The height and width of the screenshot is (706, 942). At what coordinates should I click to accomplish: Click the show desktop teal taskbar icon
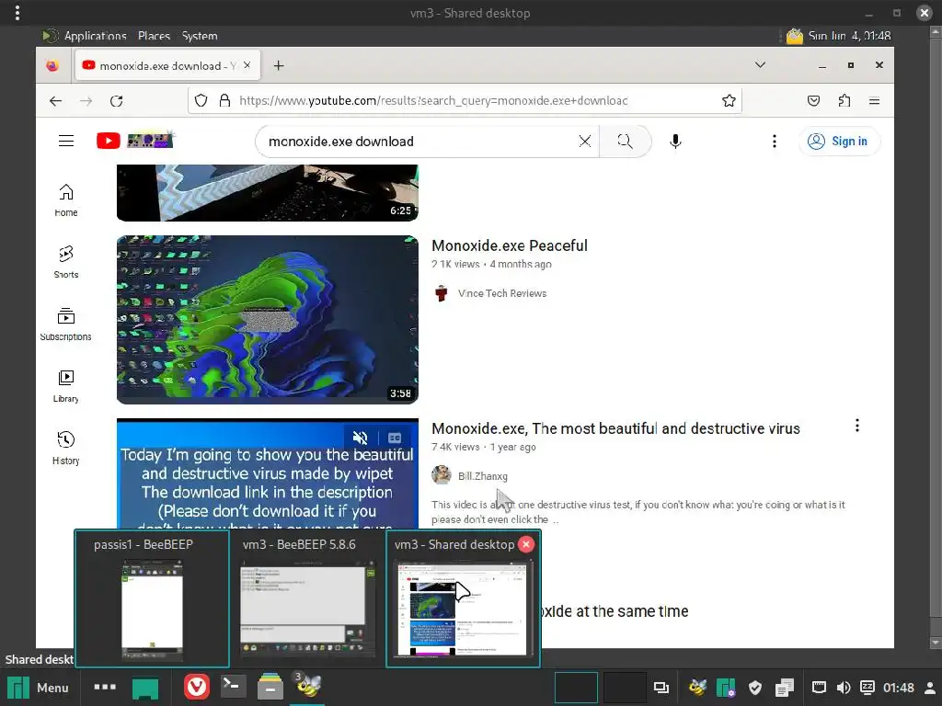(145, 688)
